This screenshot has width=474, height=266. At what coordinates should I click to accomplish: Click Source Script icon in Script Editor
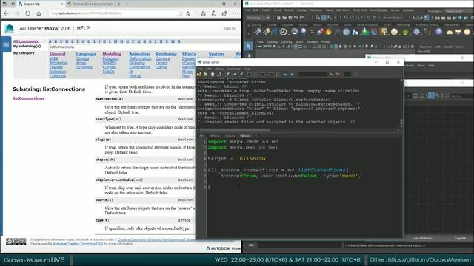pos(206,74)
